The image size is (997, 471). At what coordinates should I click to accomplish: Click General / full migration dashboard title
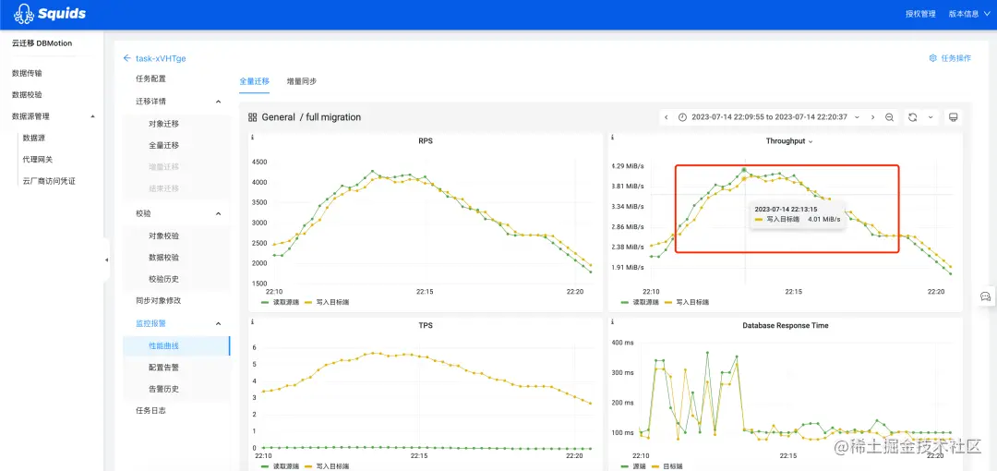pyautogui.click(x=312, y=117)
